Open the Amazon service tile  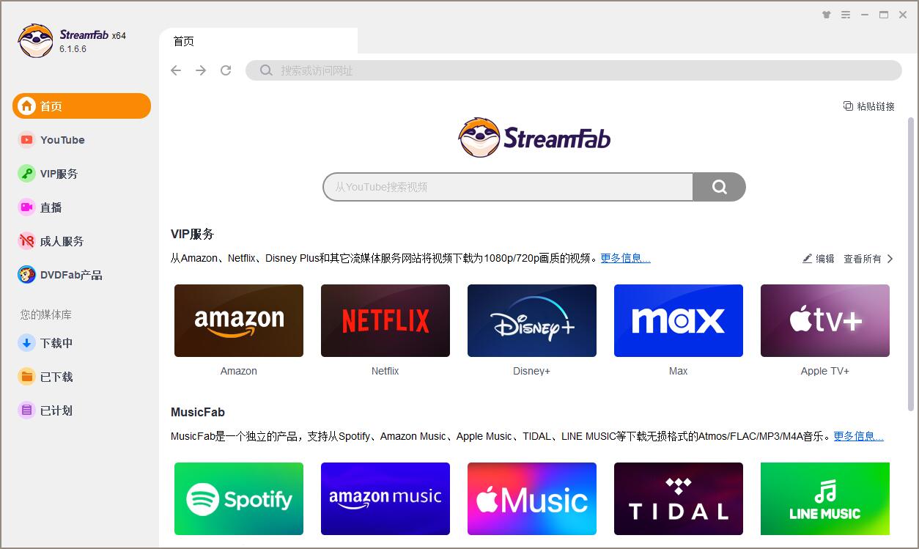239,320
